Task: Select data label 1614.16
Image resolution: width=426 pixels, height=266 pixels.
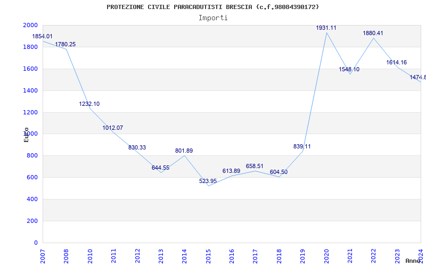Action: click(397, 62)
